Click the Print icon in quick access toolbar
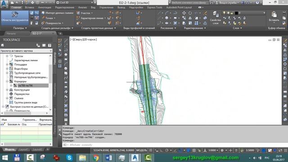This screenshot has height=162, width=288. point(32,3)
